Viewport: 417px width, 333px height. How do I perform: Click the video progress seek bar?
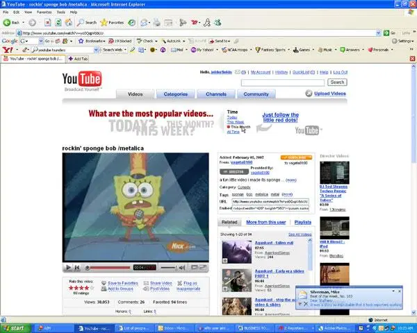(x=111, y=267)
